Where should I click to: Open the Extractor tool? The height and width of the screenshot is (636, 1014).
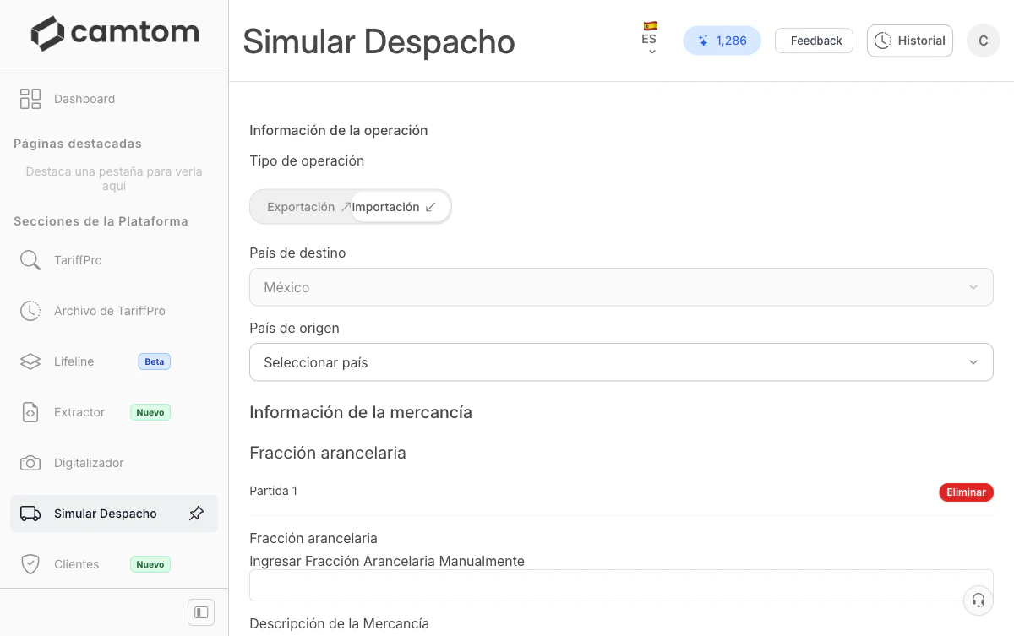[x=79, y=412]
